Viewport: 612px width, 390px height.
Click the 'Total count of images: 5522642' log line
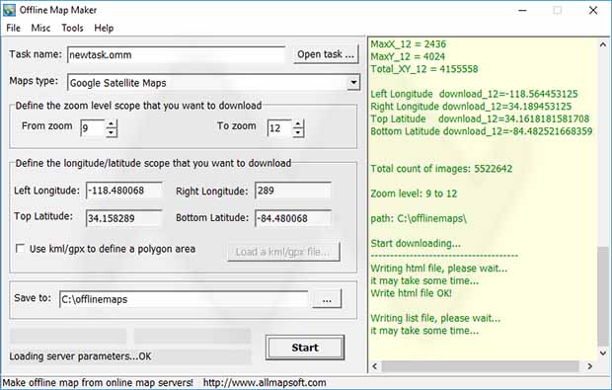pos(441,169)
